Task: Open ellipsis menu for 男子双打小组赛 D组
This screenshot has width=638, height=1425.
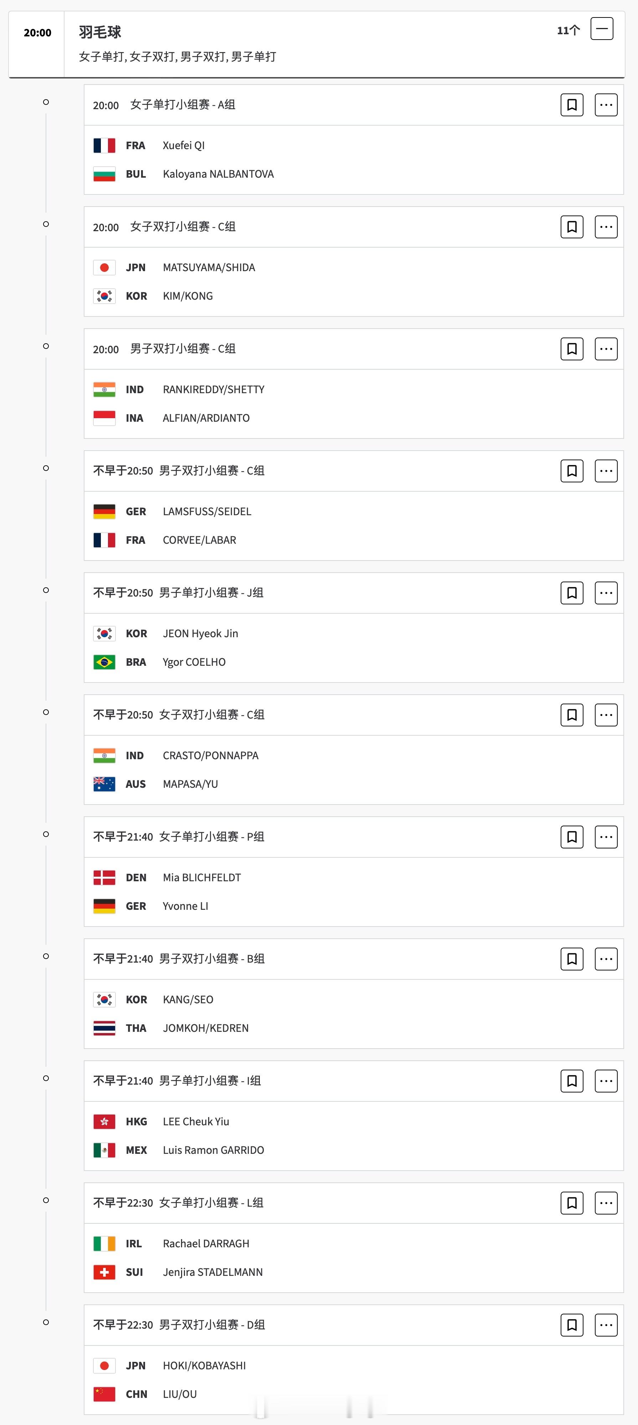Action: coord(606,1325)
